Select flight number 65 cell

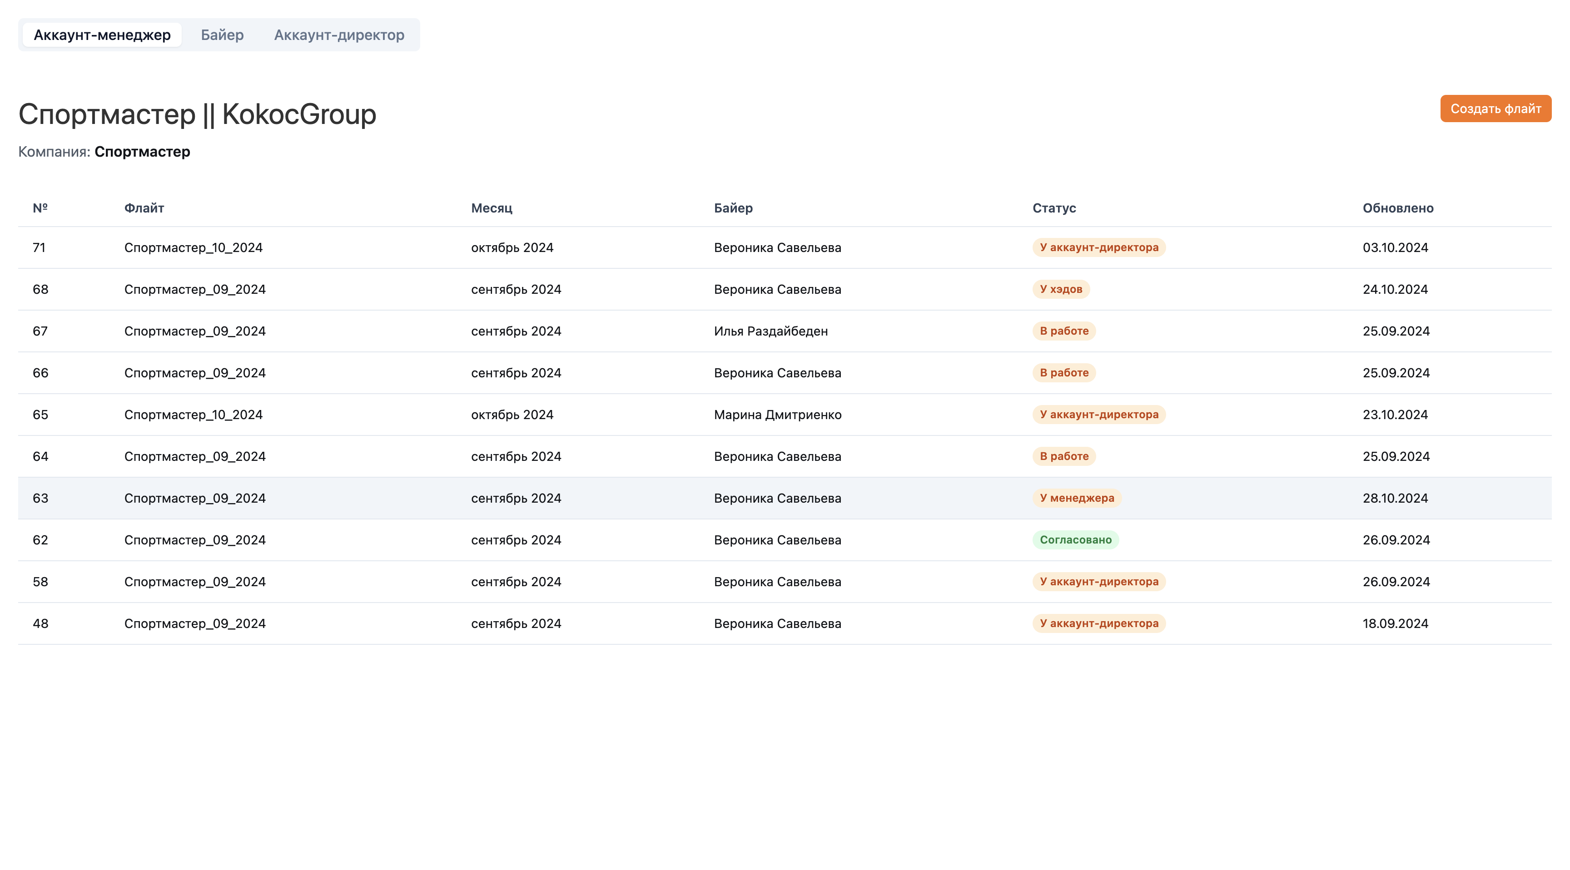coord(40,415)
